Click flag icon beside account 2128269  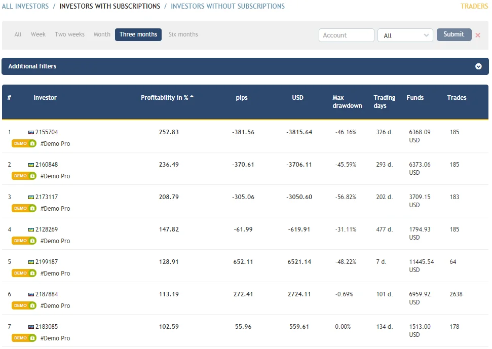[x=31, y=229]
